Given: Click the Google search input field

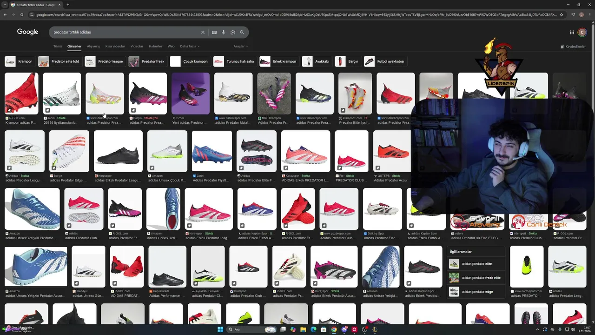Looking at the screenshot, I should 126,33.
